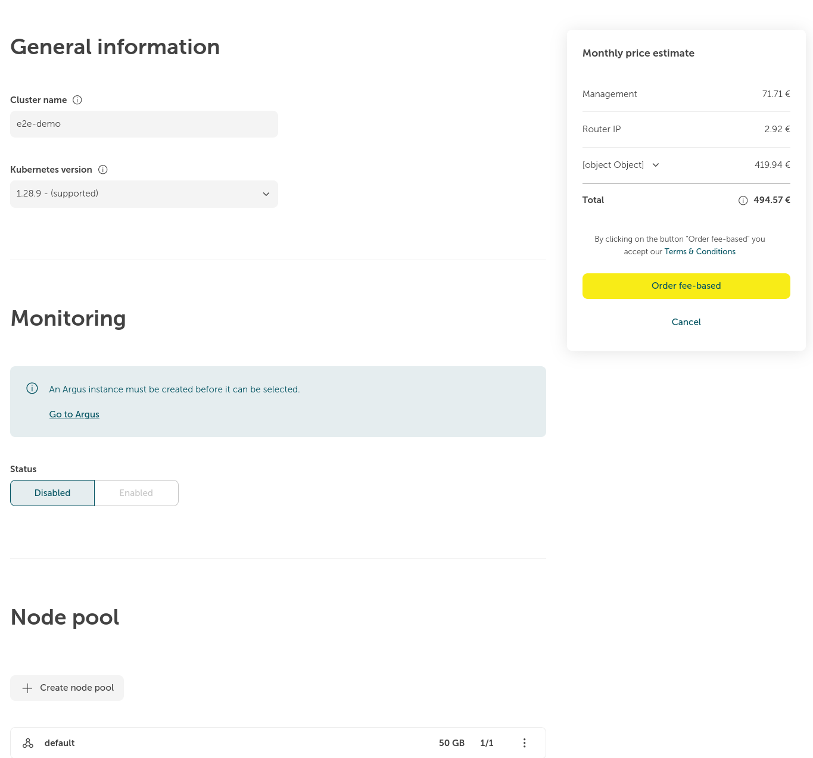Click the [object Object] price label
Viewport: 813px width, 758px height.
click(613, 165)
